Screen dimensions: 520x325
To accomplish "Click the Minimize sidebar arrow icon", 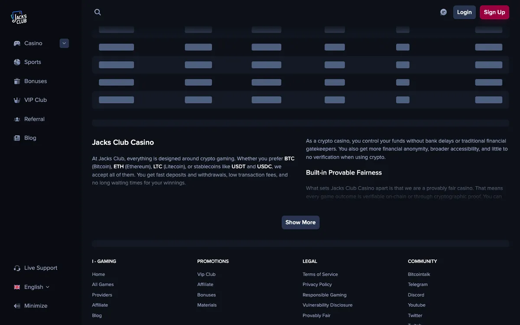I will tap(17, 306).
